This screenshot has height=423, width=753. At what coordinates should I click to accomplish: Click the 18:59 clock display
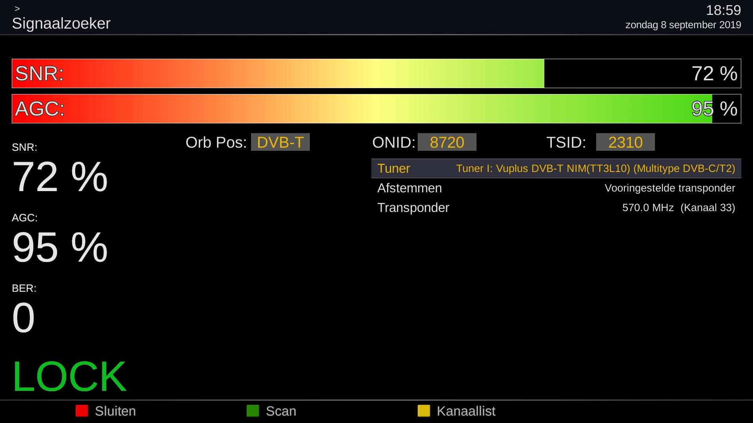pos(723,10)
